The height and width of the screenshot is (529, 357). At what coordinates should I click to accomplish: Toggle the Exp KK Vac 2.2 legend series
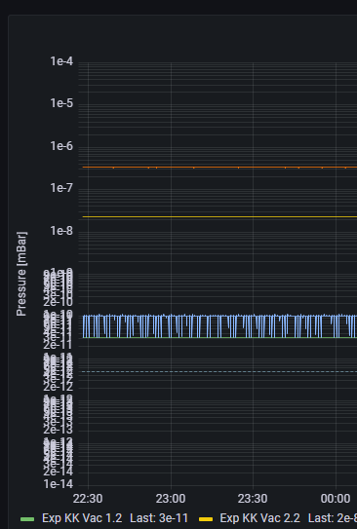click(x=259, y=518)
